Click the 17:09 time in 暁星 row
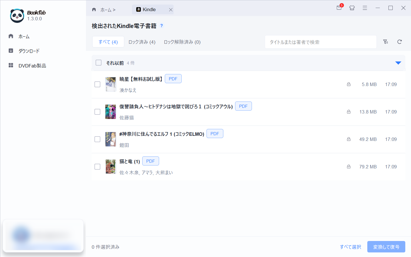 [x=391, y=84]
